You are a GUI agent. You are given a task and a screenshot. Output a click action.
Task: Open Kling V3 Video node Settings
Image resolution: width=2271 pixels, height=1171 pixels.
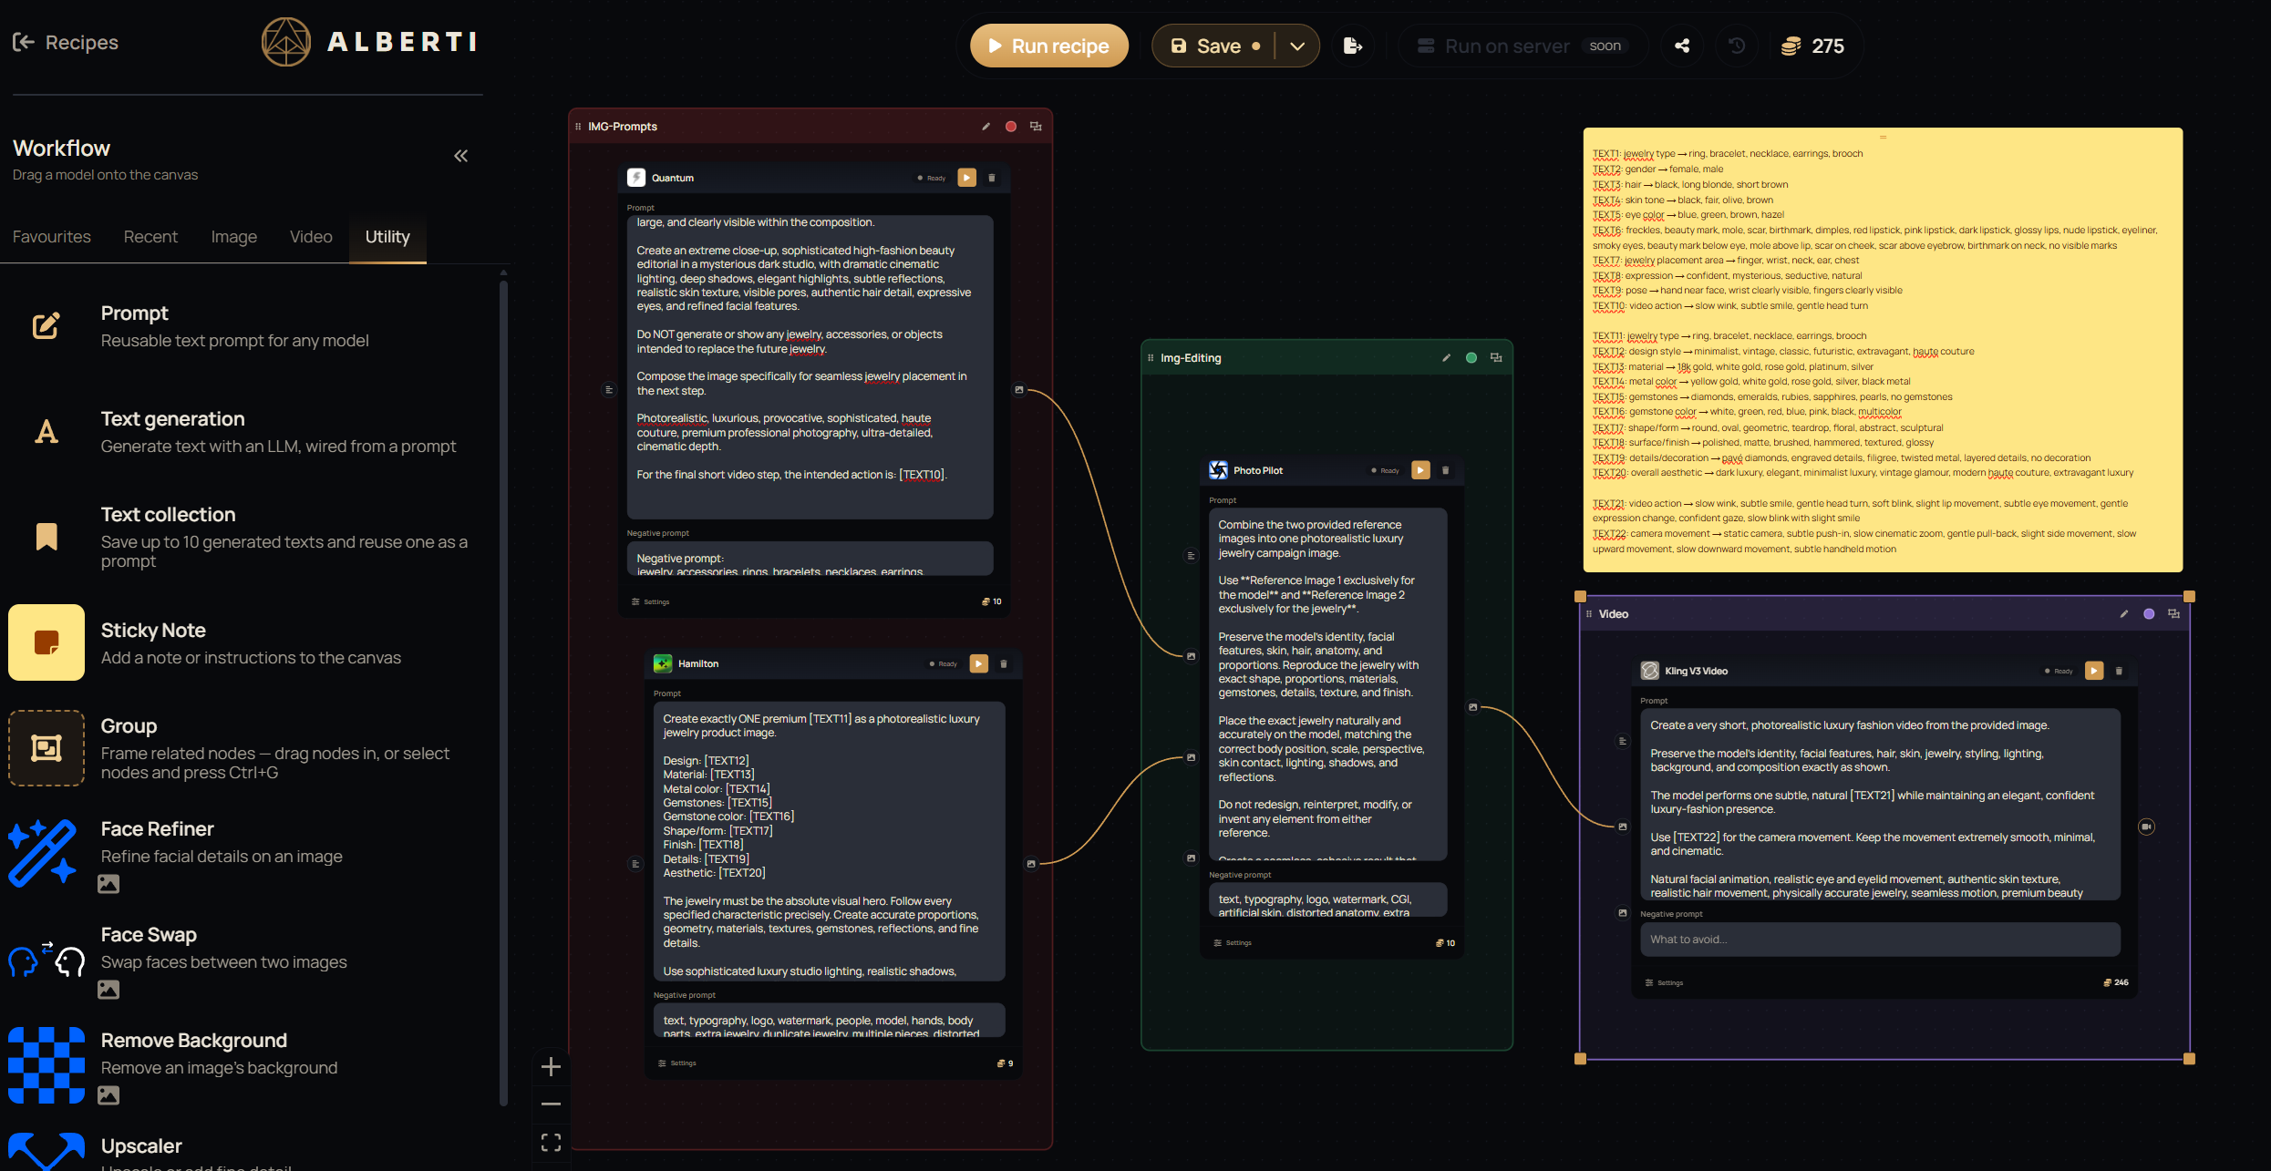(1664, 982)
